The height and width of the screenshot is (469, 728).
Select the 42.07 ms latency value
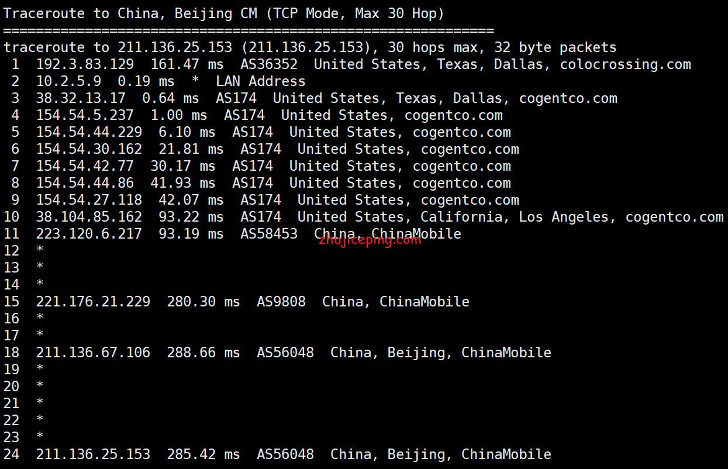191,200
